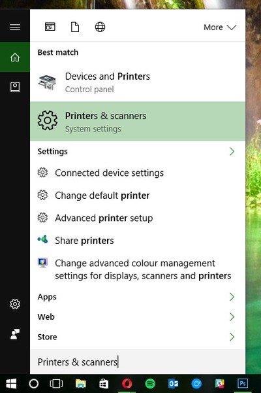This screenshot has width=261, height=393.
Task: Click the colour management monitor icon
Action: 42,263
